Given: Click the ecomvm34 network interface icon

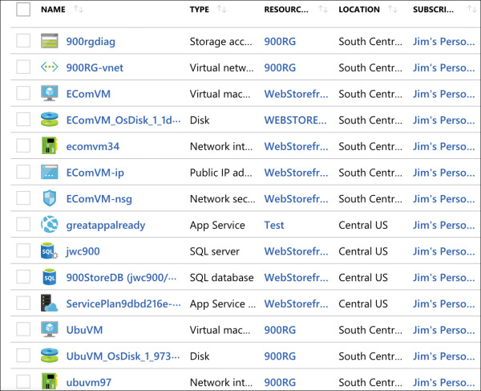Looking at the screenshot, I should pos(50,145).
